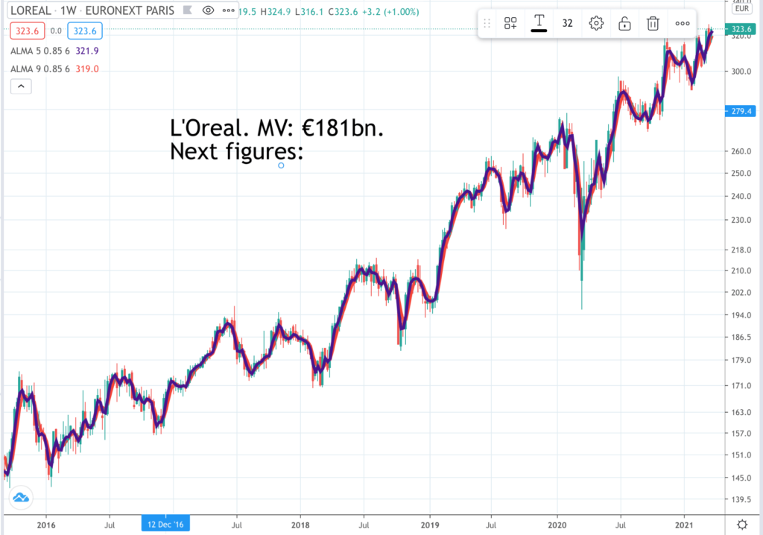
Task: Open chart settings gear below the price axis
Action: (x=742, y=525)
